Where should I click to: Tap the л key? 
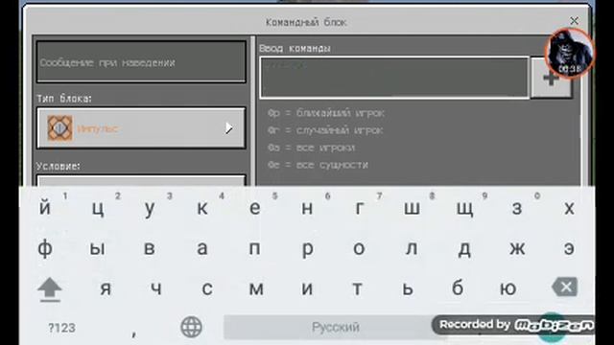coord(412,248)
